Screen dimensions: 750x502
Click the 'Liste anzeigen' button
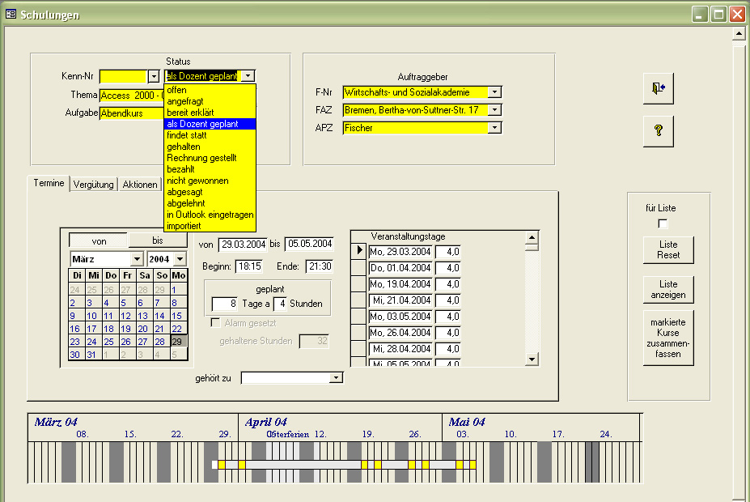click(668, 290)
